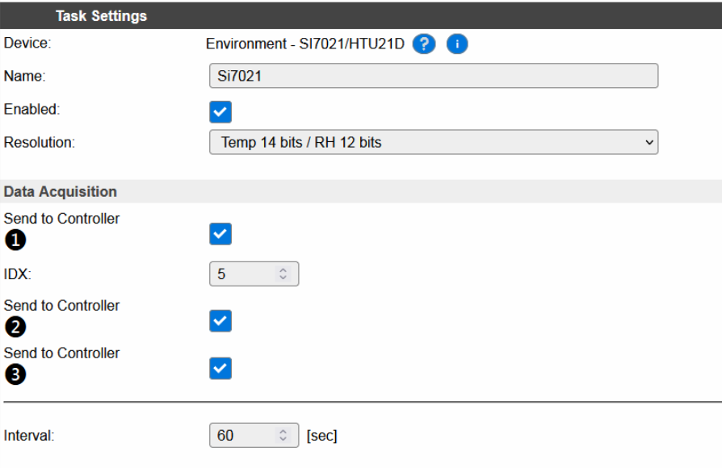Focus the Name field containing Si7021
Image resolution: width=722 pixels, height=468 pixels.
coord(434,76)
